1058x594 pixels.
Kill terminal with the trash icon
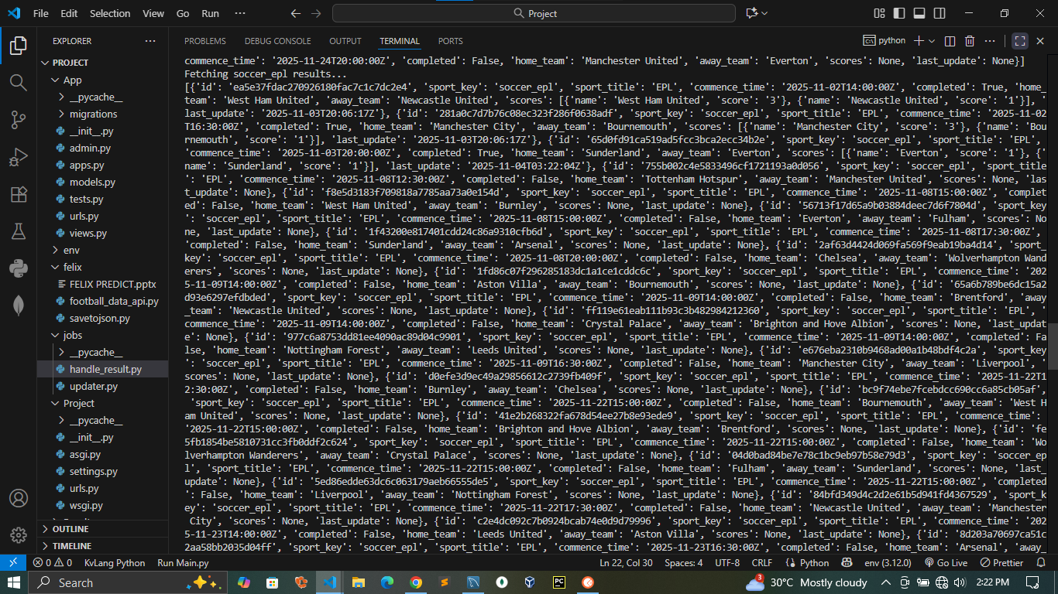(970, 41)
